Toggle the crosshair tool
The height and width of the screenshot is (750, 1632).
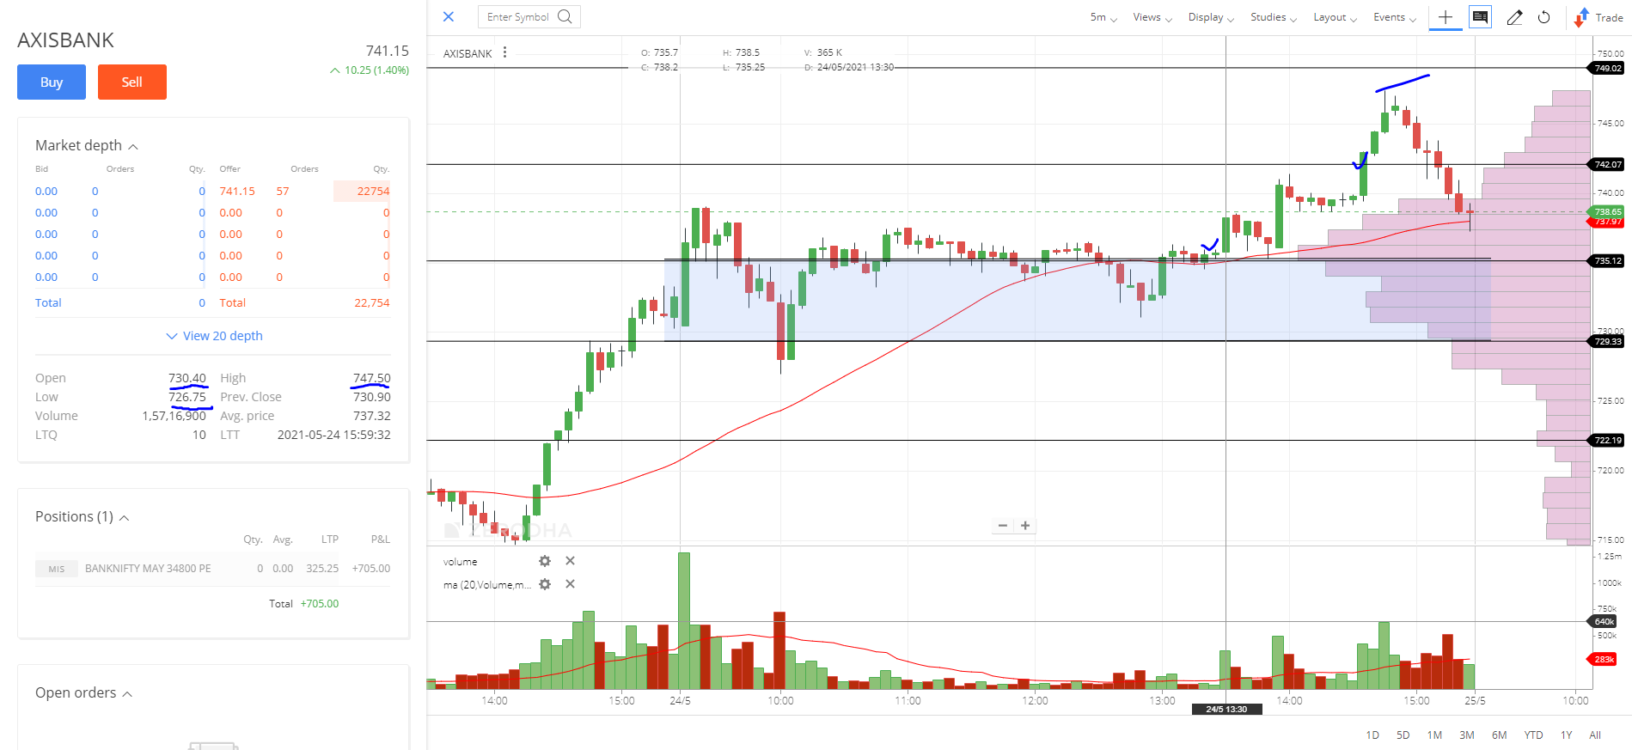[x=1446, y=17]
